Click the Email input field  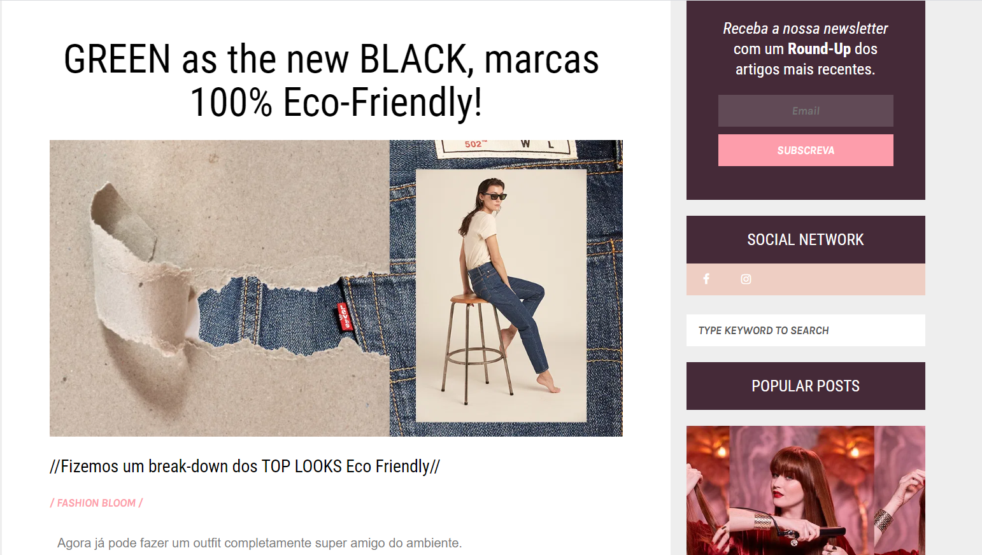806,111
